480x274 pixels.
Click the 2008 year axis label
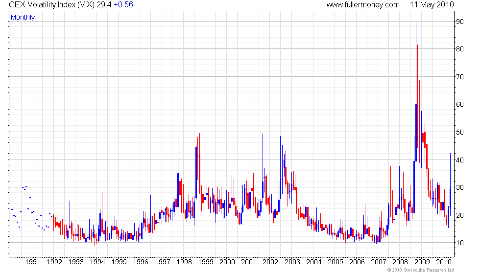click(401, 262)
